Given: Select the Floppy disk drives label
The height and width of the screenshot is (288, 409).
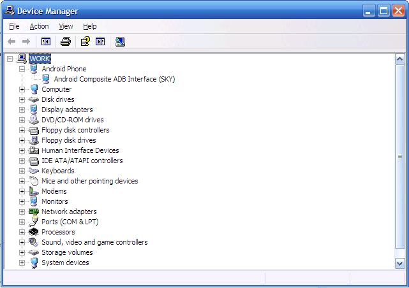Looking at the screenshot, I should pyautogui.click(x=69, y=140).
